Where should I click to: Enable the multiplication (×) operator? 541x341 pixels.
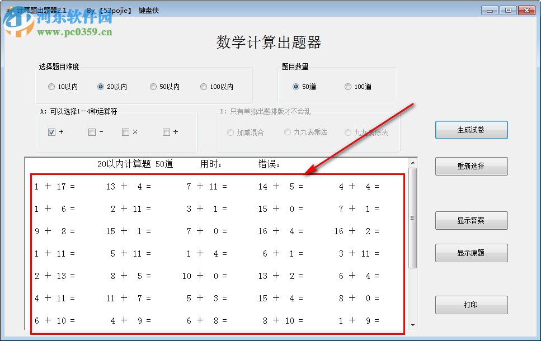tap(125, 132)
